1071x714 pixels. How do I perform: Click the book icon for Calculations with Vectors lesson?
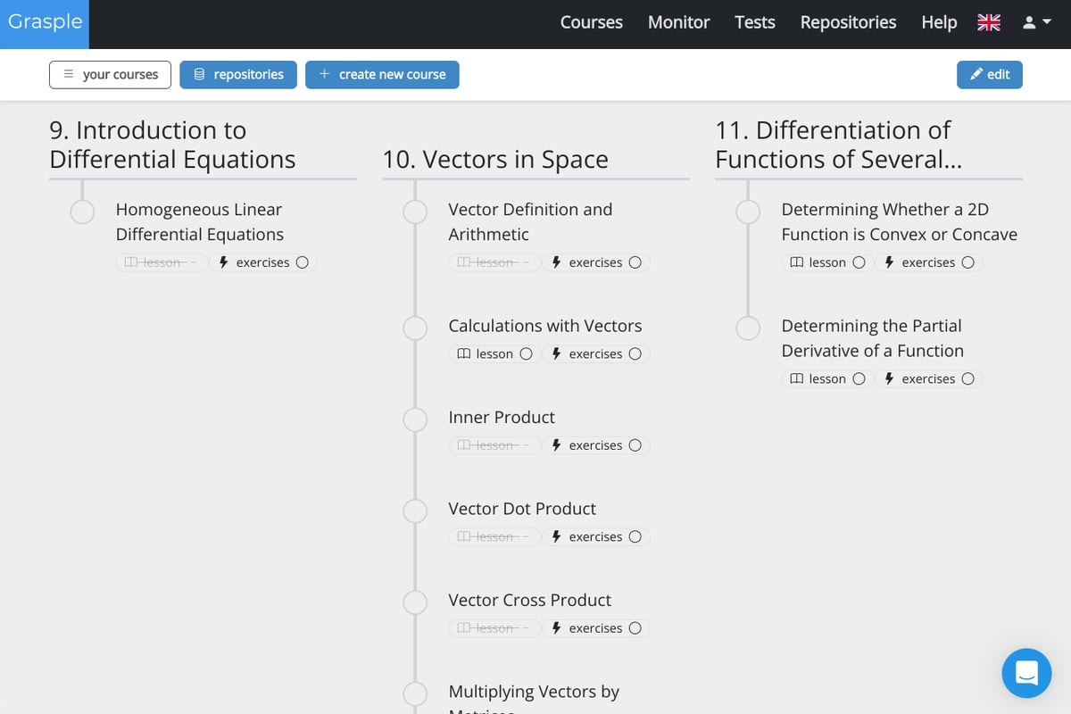463,354
